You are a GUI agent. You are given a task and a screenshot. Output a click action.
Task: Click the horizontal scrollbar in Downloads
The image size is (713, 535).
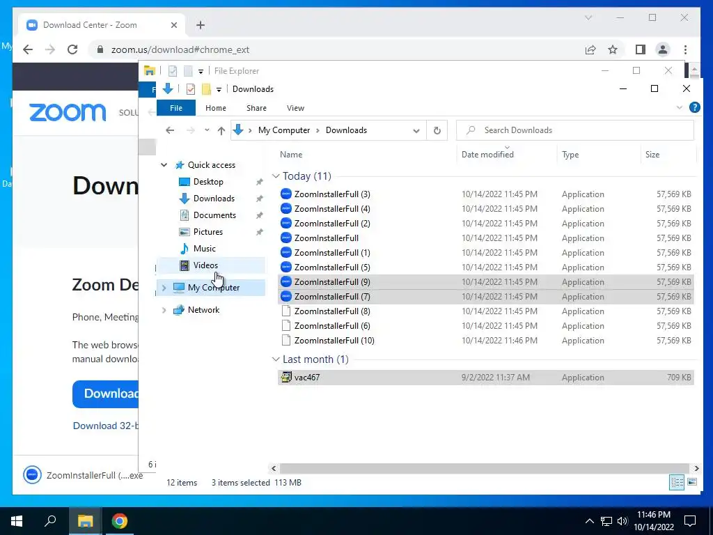pos(485,468)
